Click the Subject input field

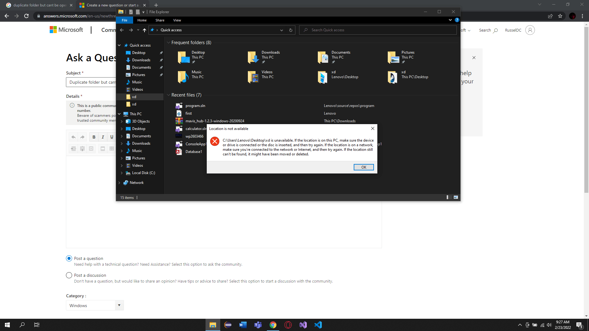coord(91,82)
